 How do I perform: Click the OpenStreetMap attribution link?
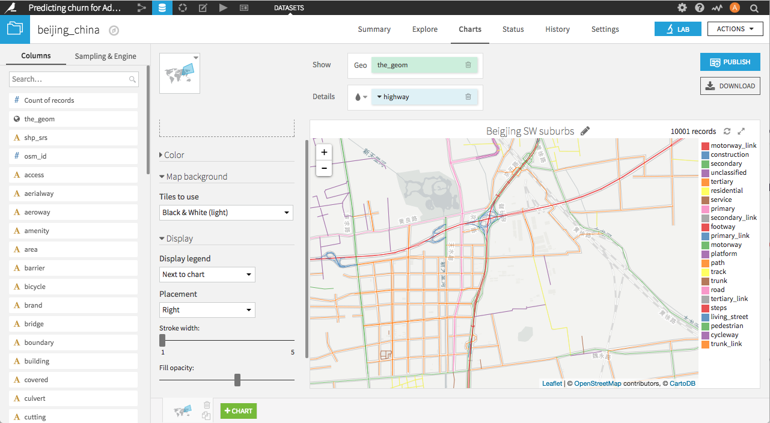click(x=597, y=382)
